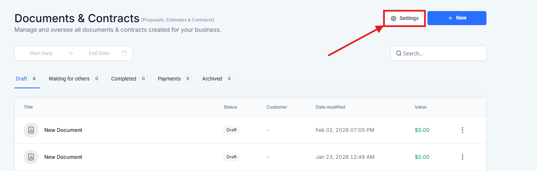Click the plus icon on New button
Viewport: 537px width, 171px height.
click(450, 18)
